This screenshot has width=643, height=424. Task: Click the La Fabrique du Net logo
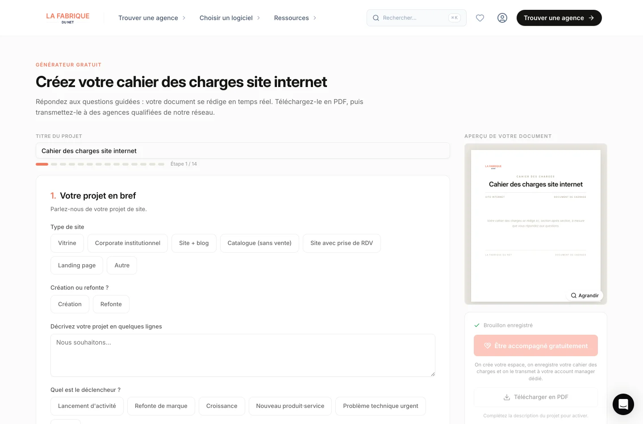pyautogui.click(x=68, y=18)
